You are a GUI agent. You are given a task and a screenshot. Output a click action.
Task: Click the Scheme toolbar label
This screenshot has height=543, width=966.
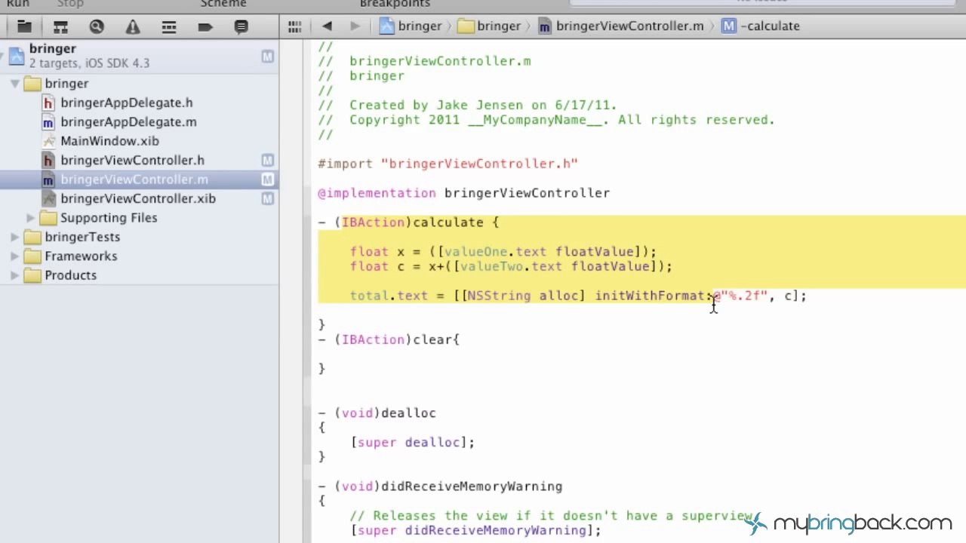click(223, 4)
